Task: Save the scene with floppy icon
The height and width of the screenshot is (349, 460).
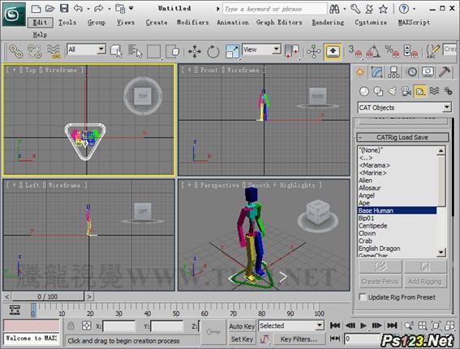Action: (x=64, y=8)
